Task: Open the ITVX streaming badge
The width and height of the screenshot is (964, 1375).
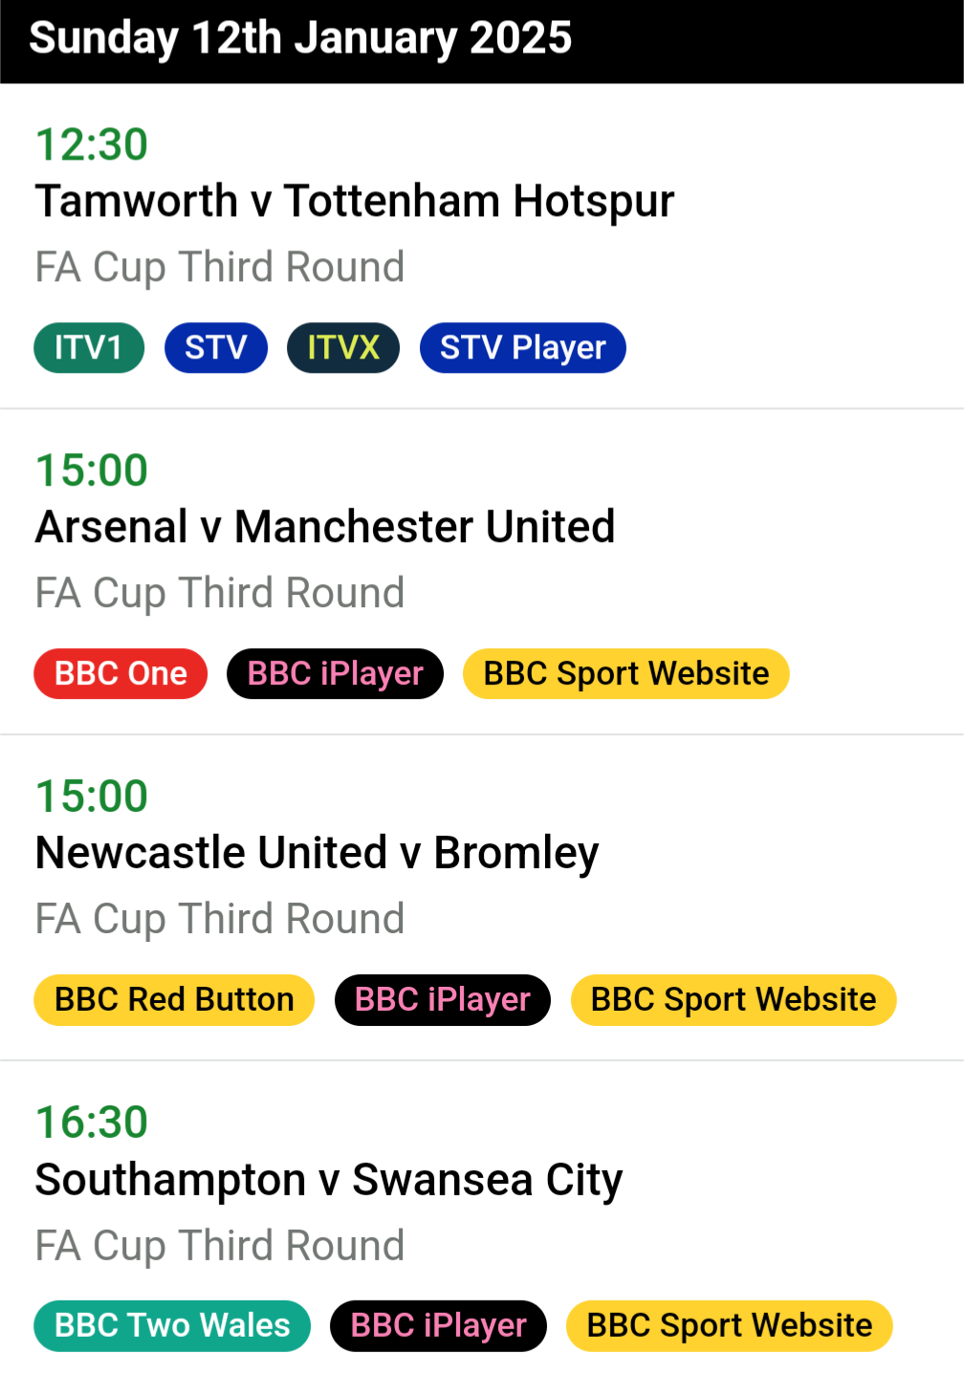Action: [343, 348]
